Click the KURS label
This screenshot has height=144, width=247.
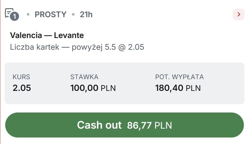tap(21, 77)
